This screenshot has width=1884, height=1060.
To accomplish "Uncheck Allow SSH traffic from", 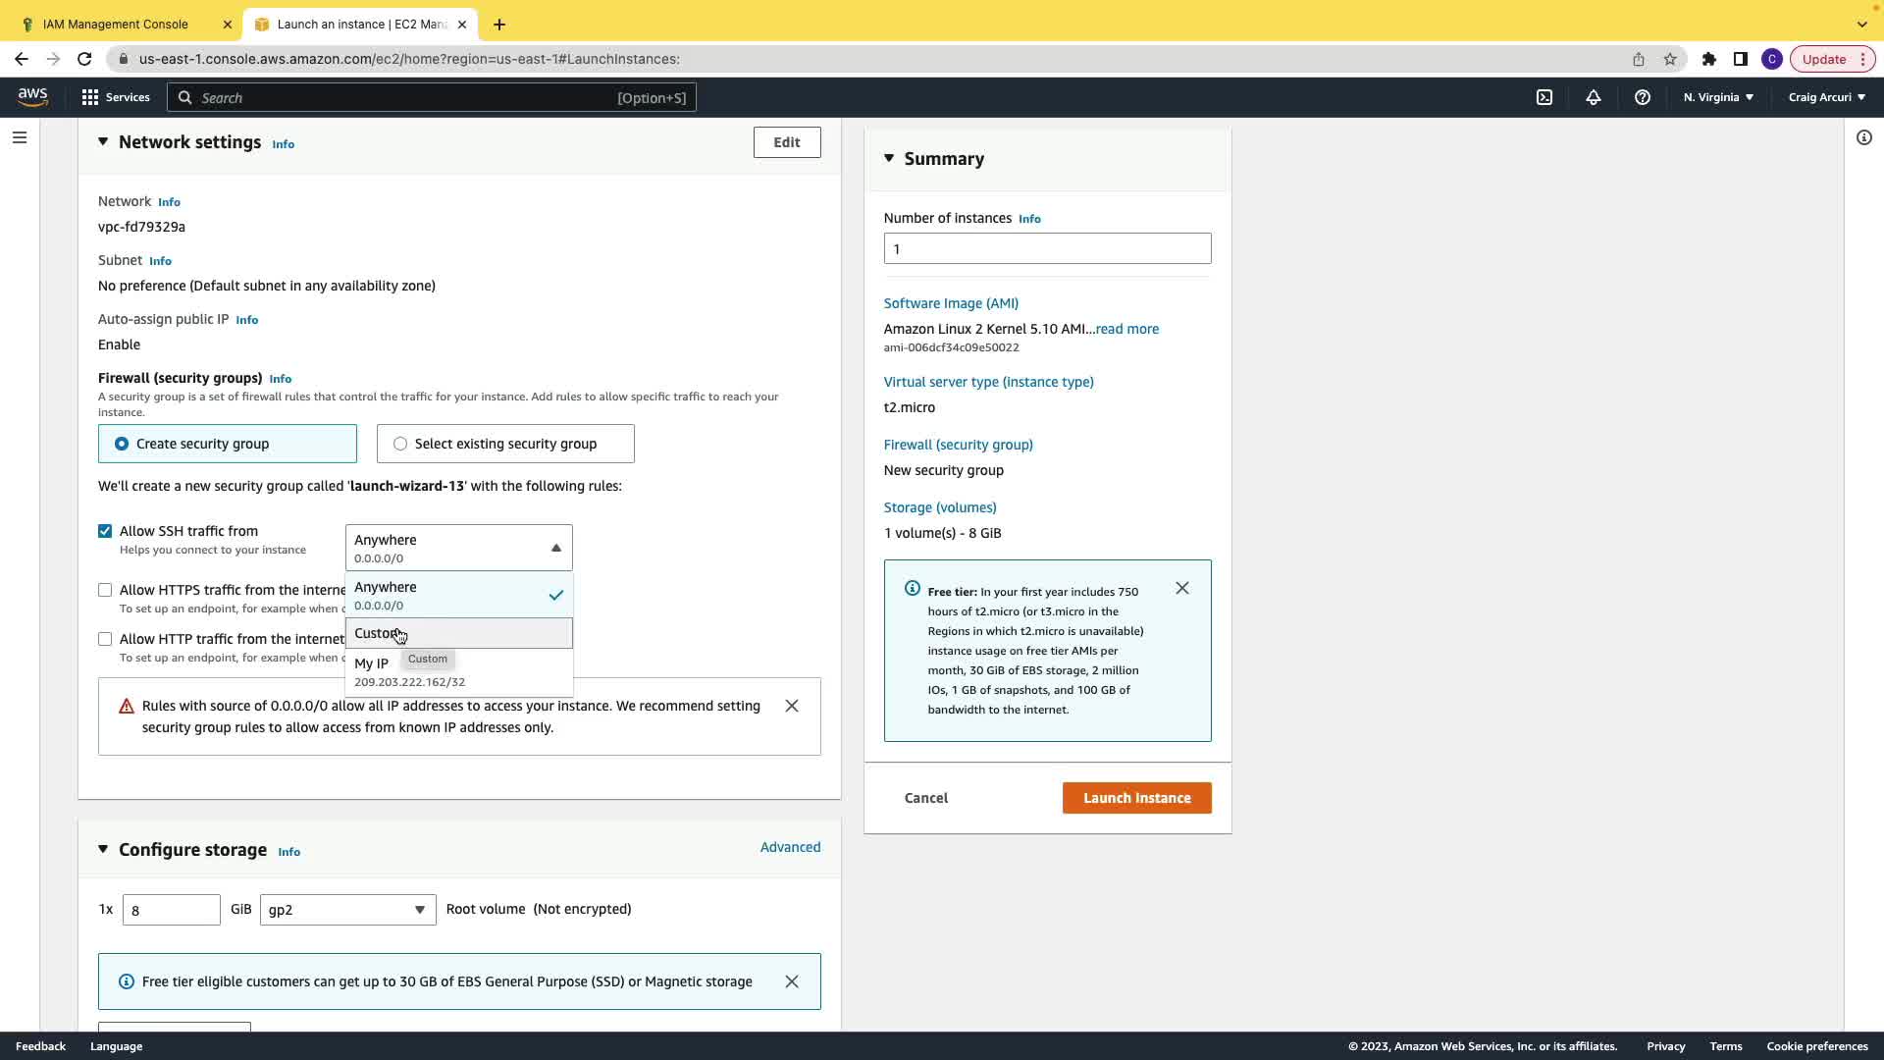I will (x=105, y=531).
